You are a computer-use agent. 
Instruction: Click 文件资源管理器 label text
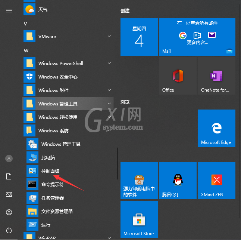57,211
